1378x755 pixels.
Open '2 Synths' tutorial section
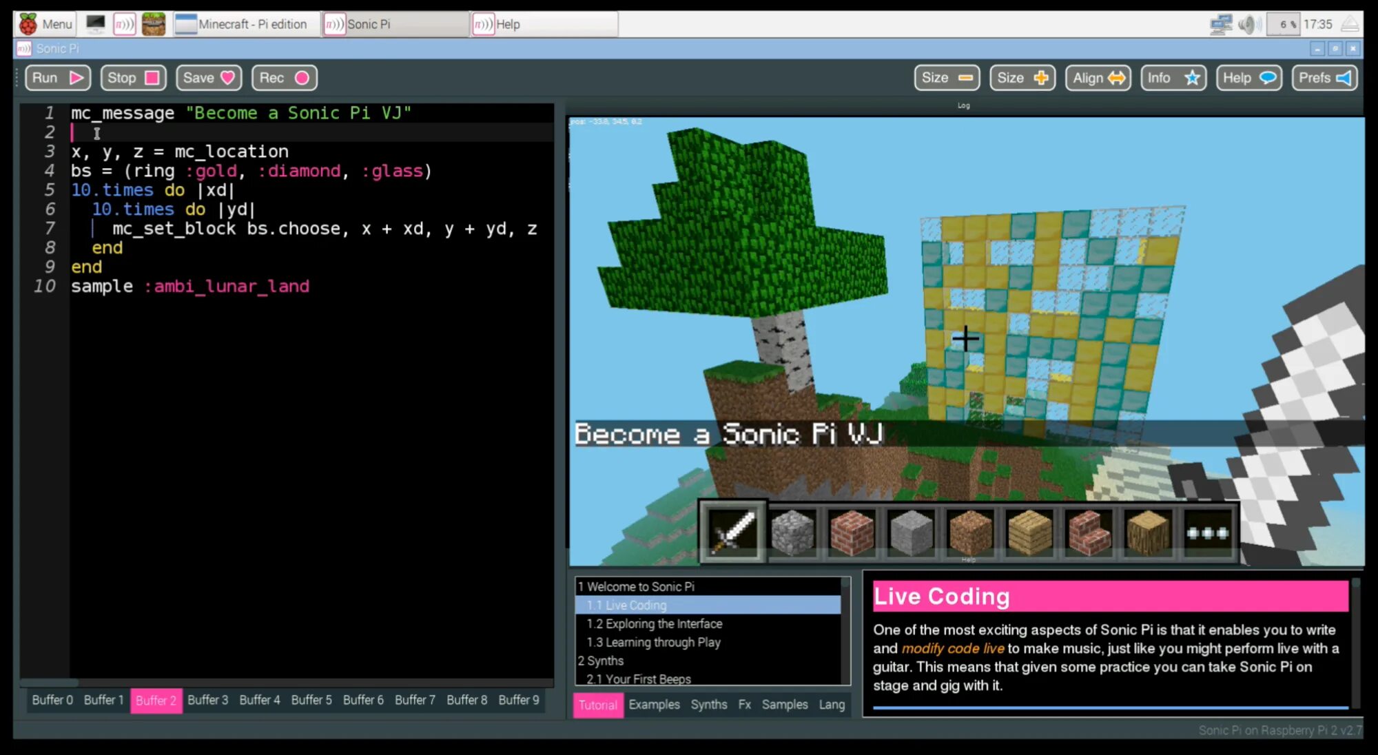(x=600, y=661)
